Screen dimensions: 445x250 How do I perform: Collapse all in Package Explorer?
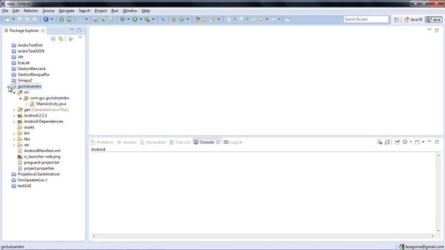pyautogui.click(x=53, y=39)
